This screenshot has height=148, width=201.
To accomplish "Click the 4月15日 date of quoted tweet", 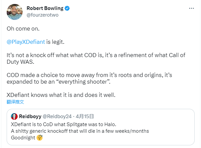I will pyautogui.click(x=85, y=116).
